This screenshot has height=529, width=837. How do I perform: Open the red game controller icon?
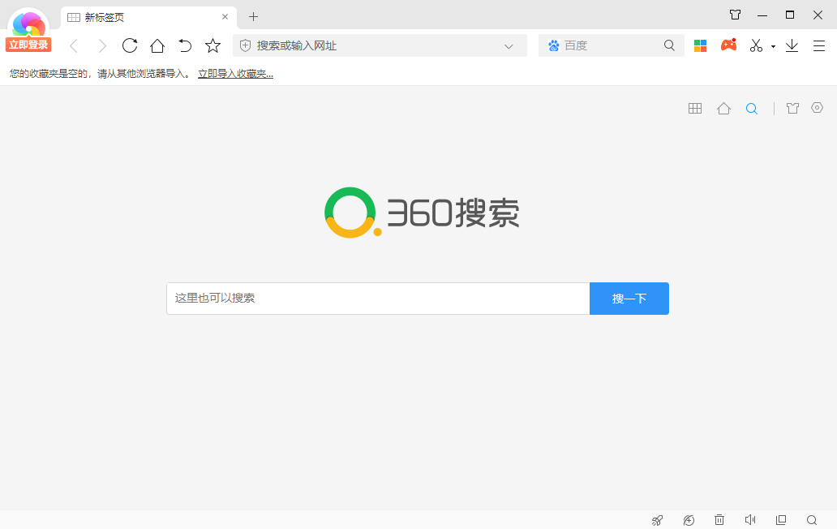pyautogui.click(x=728, y=45)
